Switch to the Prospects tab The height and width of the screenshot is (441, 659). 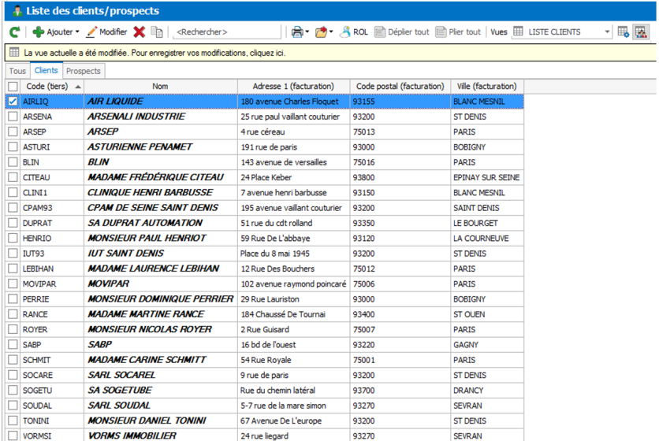coord(84,71)
